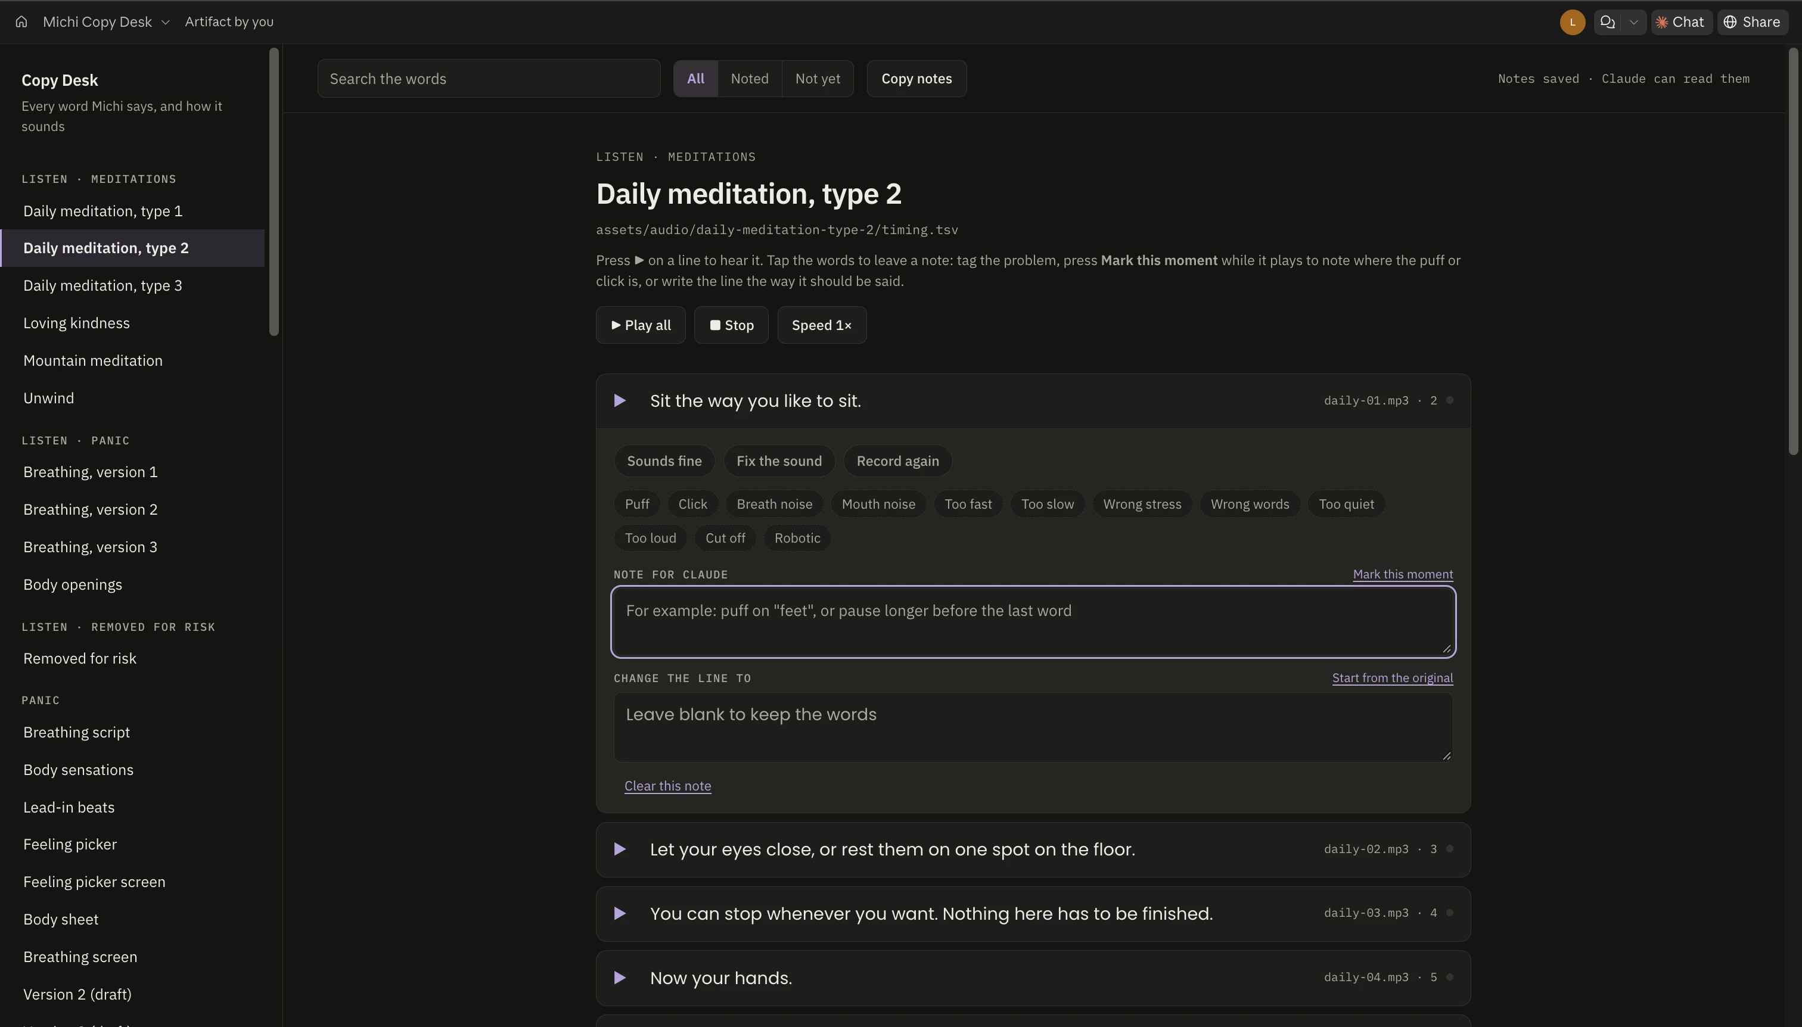Click the Share button
The width and height of the screenshot is (1802, 1027).
point(1752,22)
